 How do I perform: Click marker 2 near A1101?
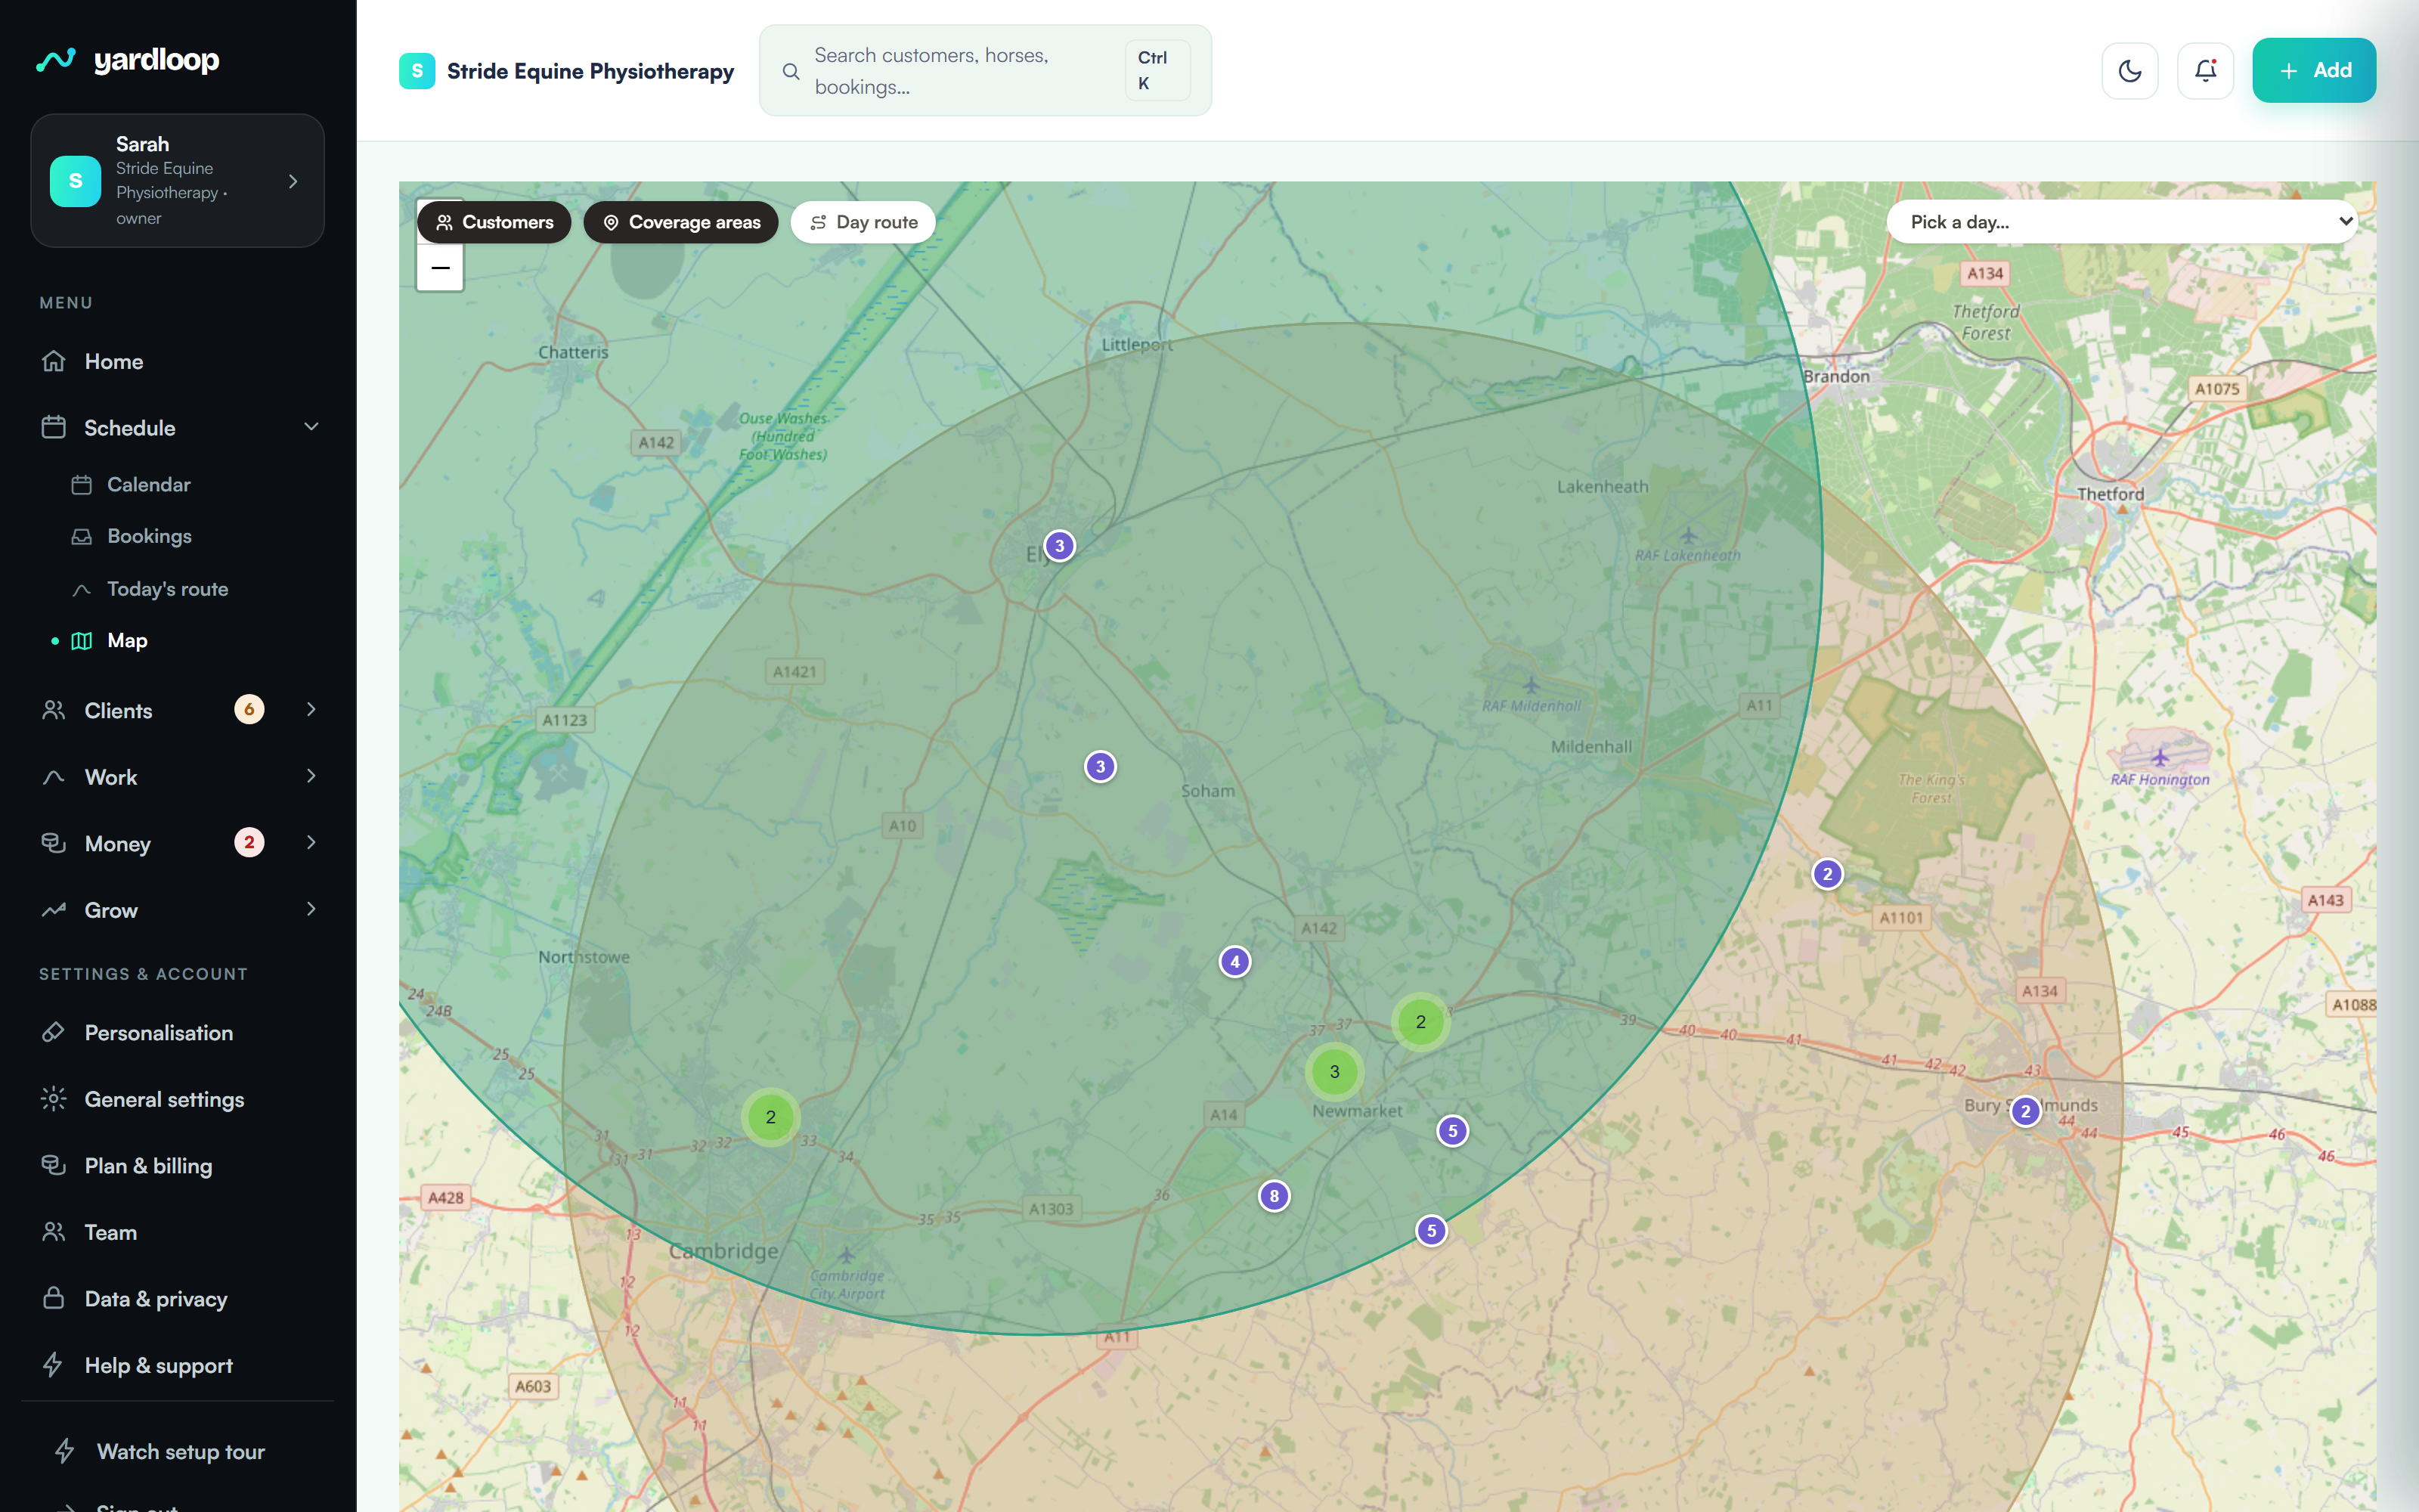click(x=1829, y=874)
